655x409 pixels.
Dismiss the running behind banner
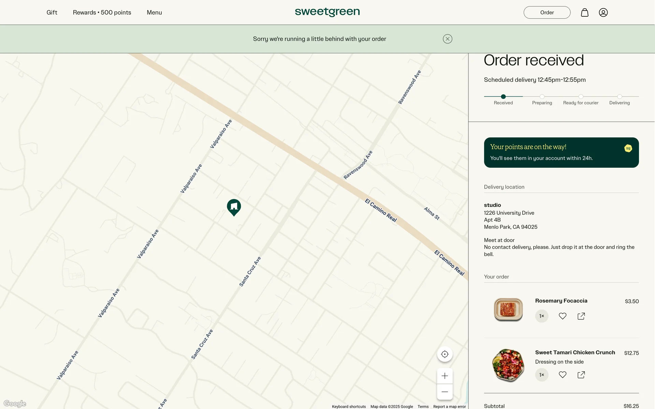point(447,39)
